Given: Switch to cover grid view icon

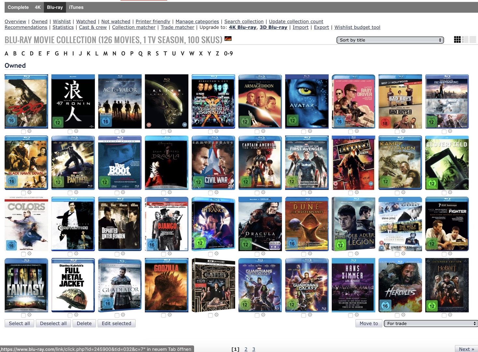Looking at the screenshot, I should tap(457, 40).
